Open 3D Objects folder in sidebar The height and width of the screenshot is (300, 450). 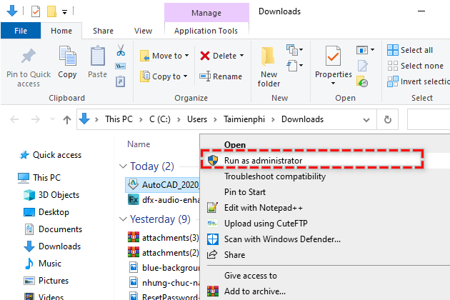click(51, 195)
